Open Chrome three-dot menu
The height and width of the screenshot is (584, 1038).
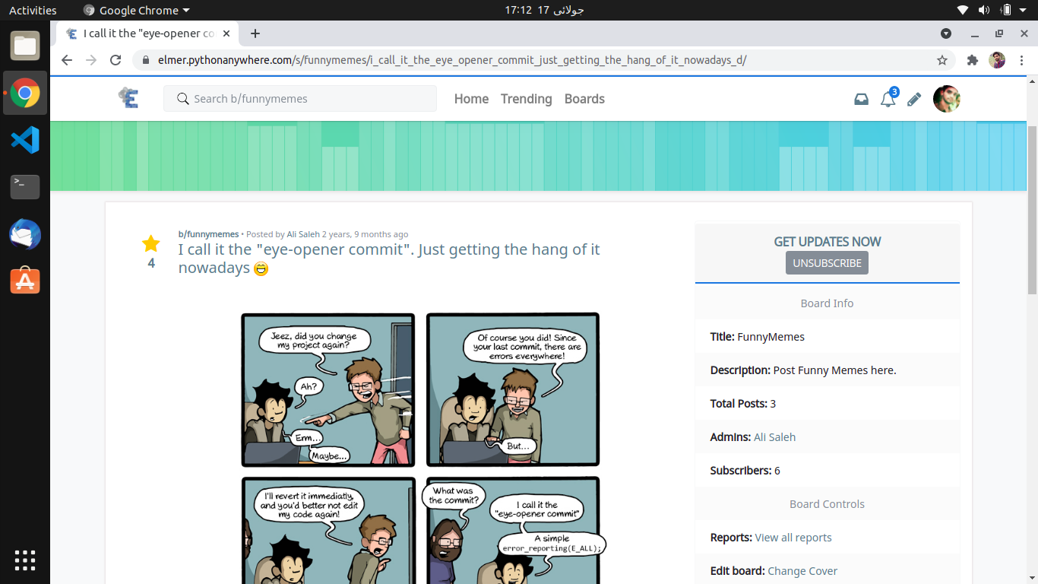tap(1021, 60)
